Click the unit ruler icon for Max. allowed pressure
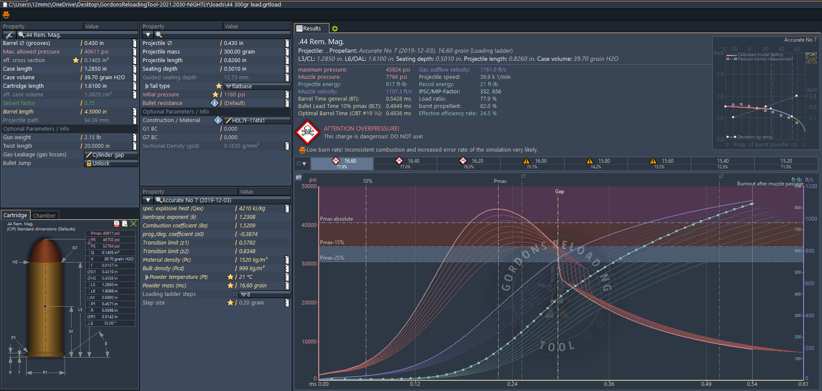This screenshot has height=391, width=822. 135,52
